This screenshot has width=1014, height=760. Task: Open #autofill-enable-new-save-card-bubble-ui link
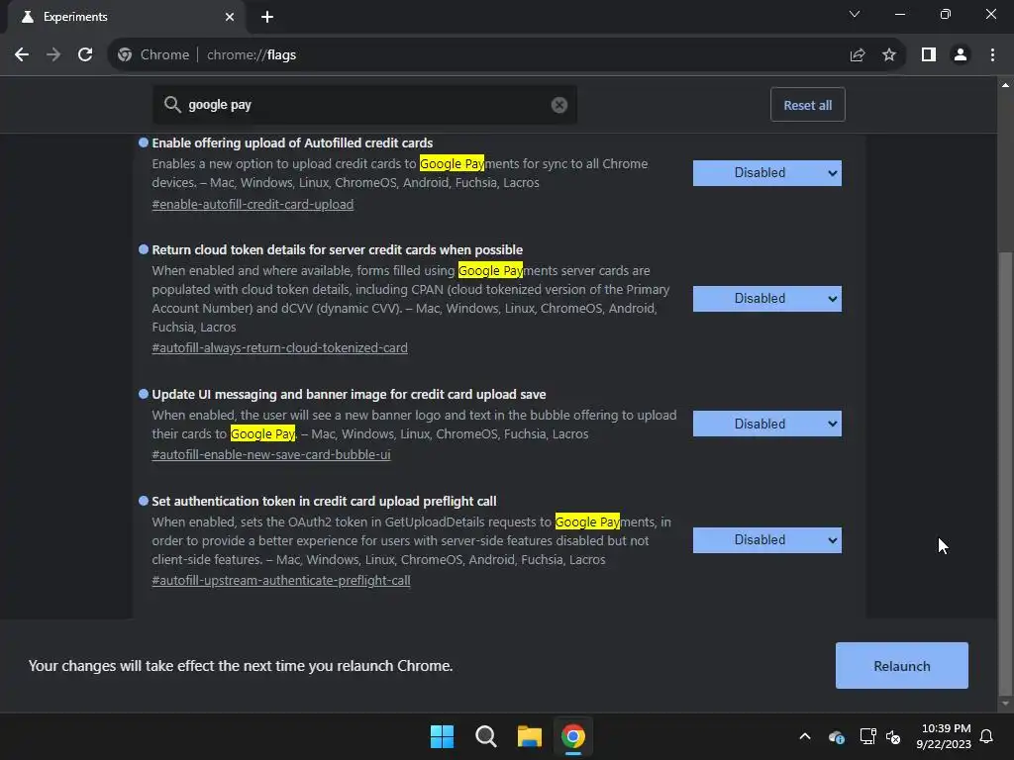(271, 454)
